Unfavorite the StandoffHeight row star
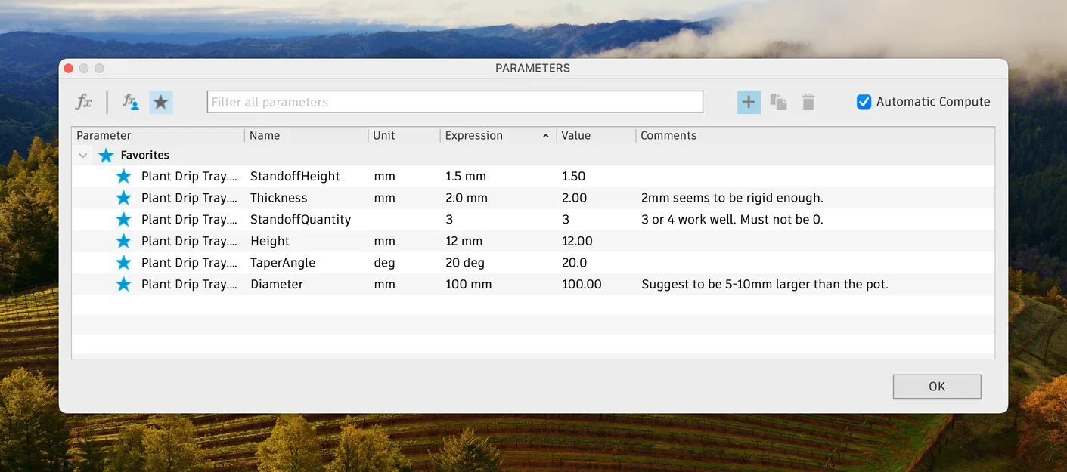The width and height of the screenshot is (1067, 472). click(x=123, y=176)
